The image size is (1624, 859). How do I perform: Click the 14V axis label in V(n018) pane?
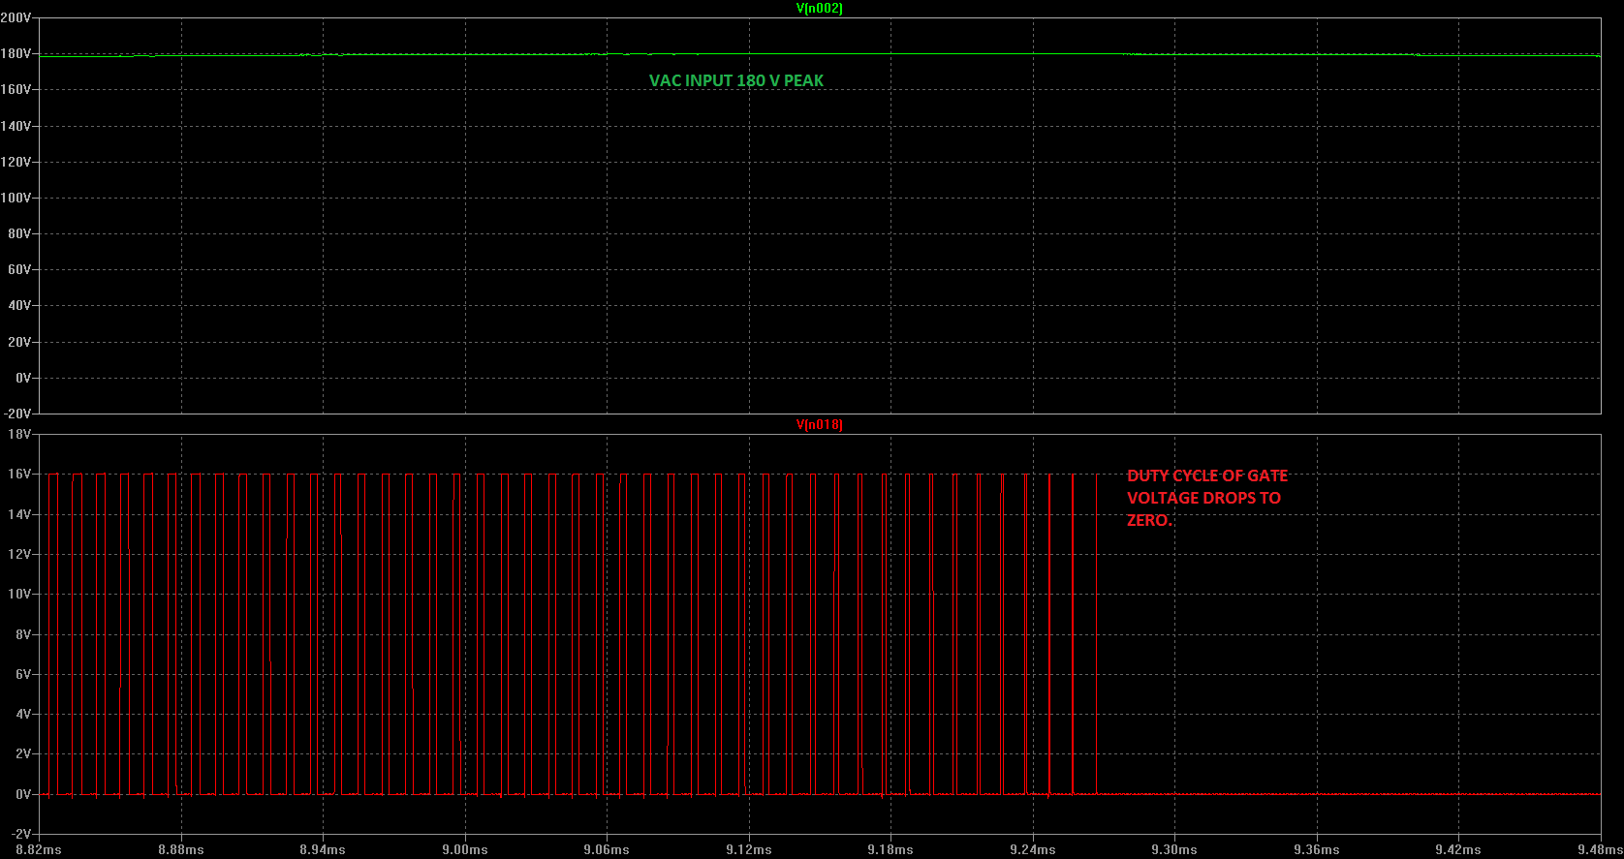[19, 514]
